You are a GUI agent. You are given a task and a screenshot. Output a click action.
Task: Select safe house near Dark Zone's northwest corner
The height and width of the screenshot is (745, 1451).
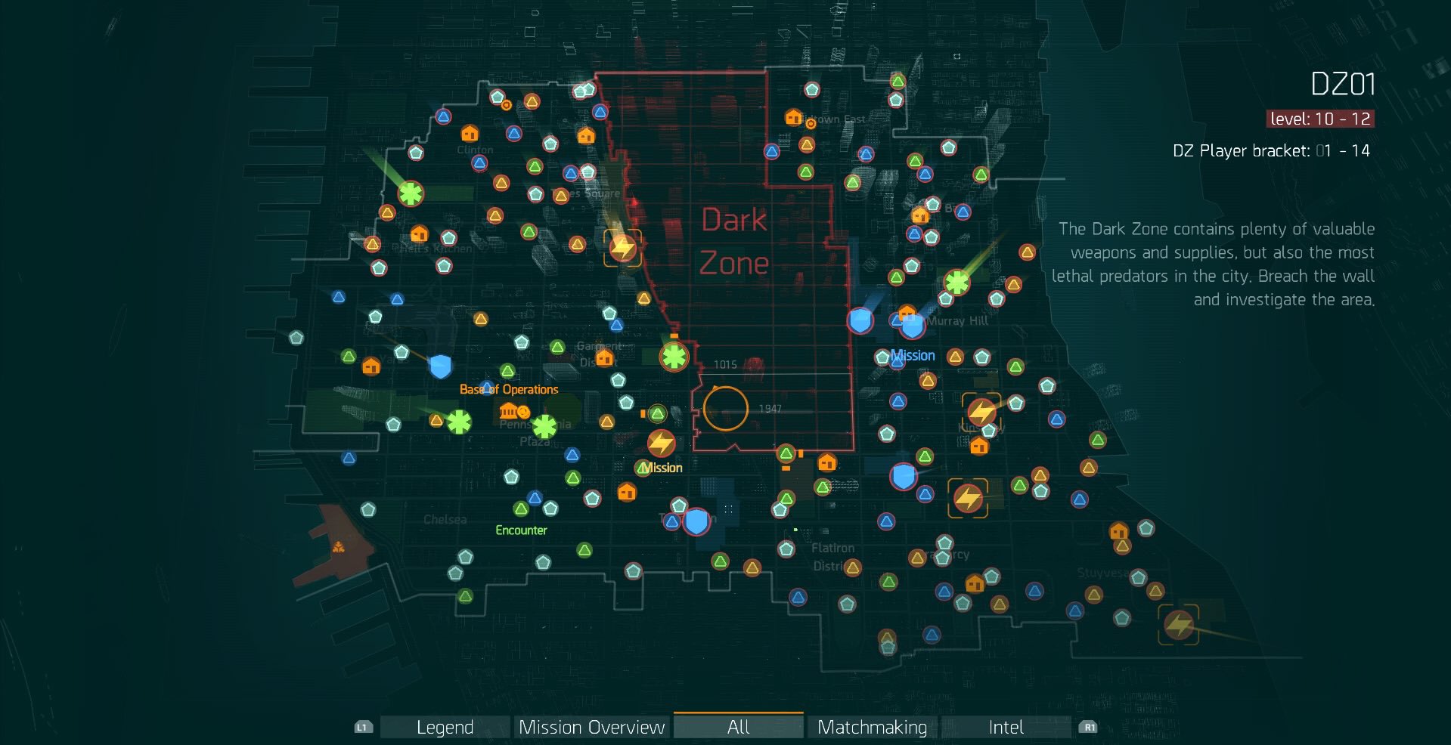[586, 136]
